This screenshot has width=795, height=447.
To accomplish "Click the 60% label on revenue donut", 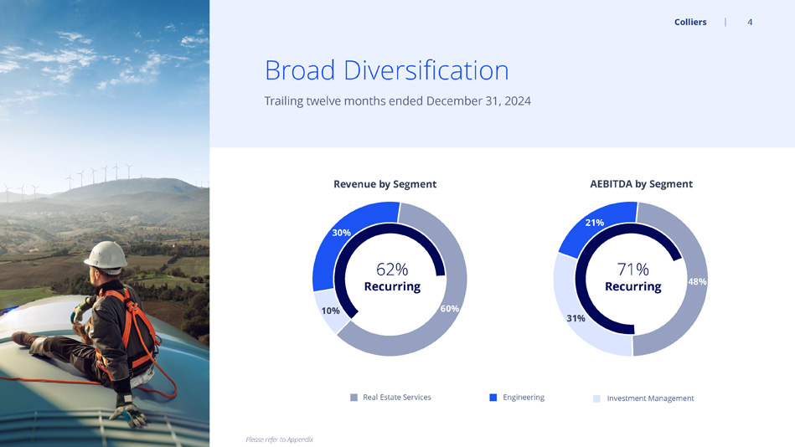I will (449, 309).
